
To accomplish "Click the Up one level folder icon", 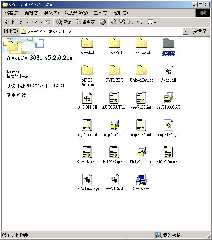I will click(47, 22).
